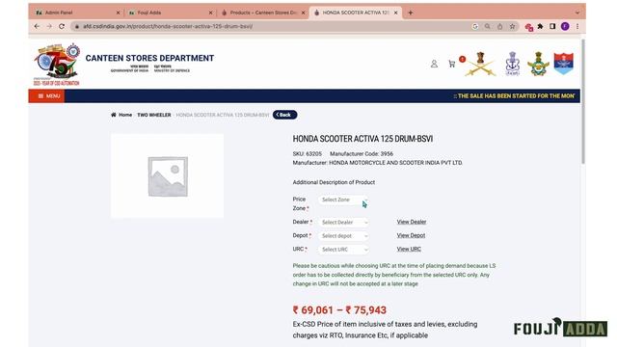617x347 pixels.
Task: Toggle the browser side panel icon
Action: pyautogui.click(x=552, y=26)
